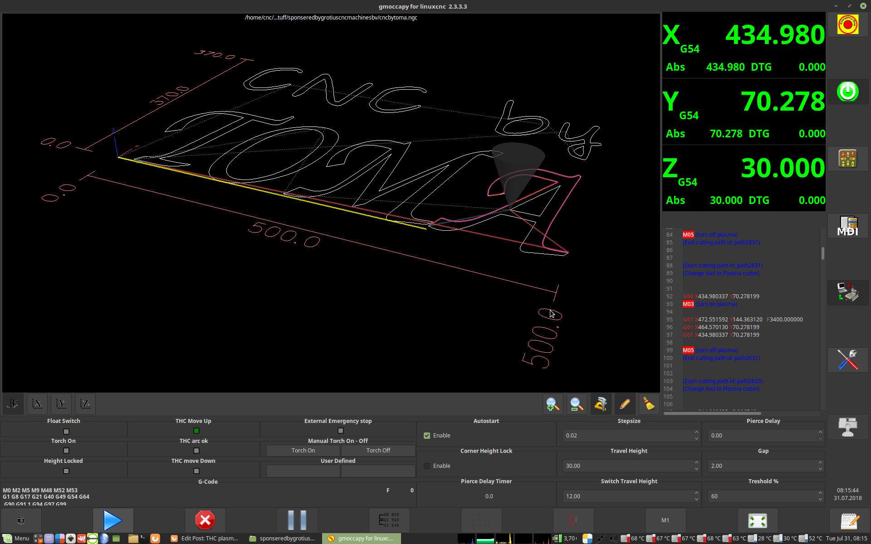Switch to sponseredbygrotius taskbar window
This screenshot has height=544, width=871.
click(282, 538)
